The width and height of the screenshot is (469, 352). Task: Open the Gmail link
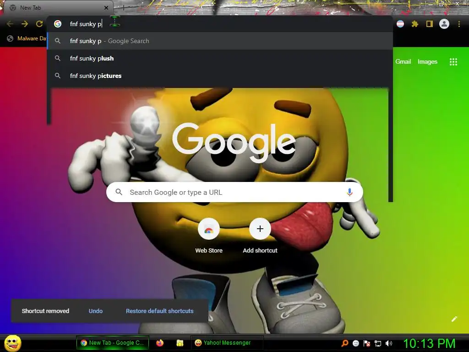(403, 62)
